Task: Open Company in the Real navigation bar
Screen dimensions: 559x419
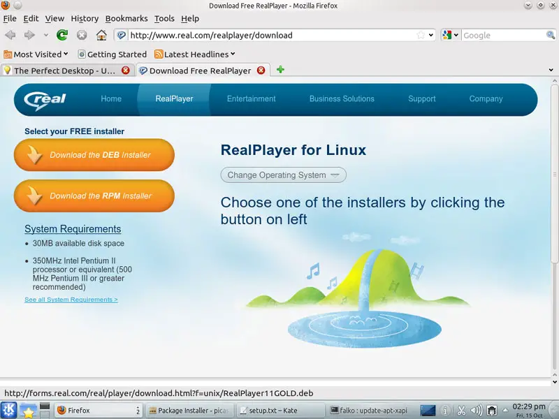Action: point(486,98)
